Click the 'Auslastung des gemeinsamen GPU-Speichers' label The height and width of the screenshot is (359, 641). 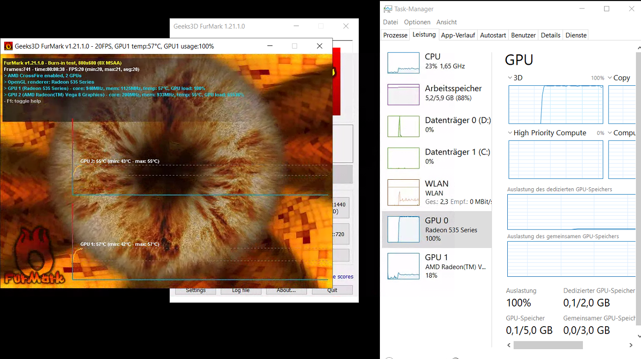point(563,236)
